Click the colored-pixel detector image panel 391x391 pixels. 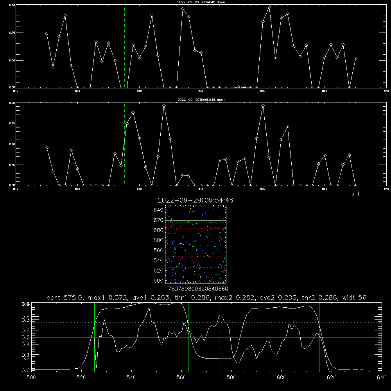[x=195, y=244]
